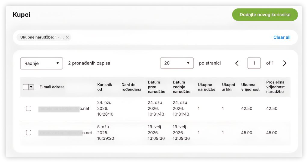Sort by Ukupna vrijednost column header

[x=250, y=87]
